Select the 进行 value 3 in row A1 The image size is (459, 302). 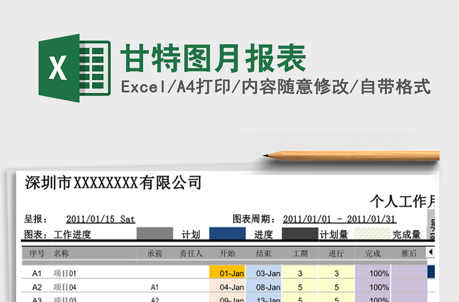(336, 272)
